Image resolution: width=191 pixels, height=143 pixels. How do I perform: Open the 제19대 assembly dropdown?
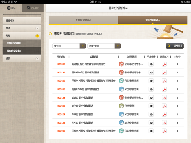(69, 46)
